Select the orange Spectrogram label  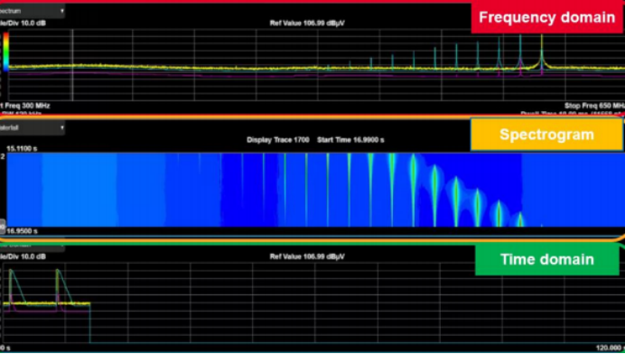click(547, 135)
